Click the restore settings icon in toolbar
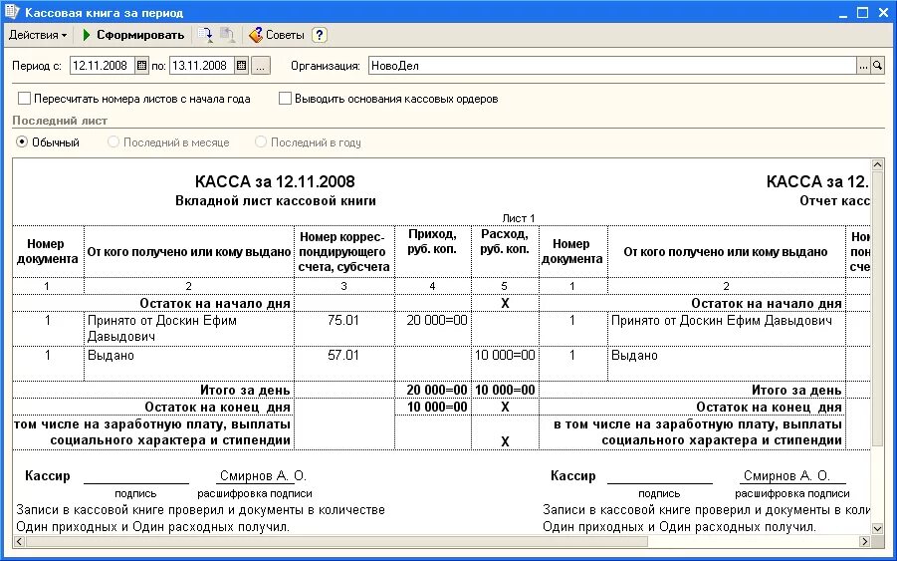Viewport: 897px width, 561px height. 205,35
